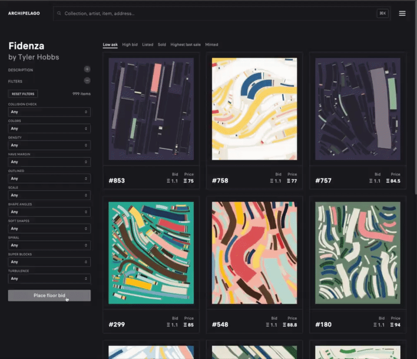Open Fidenza #758 artwork thumbnail

(x=254, y=109)
